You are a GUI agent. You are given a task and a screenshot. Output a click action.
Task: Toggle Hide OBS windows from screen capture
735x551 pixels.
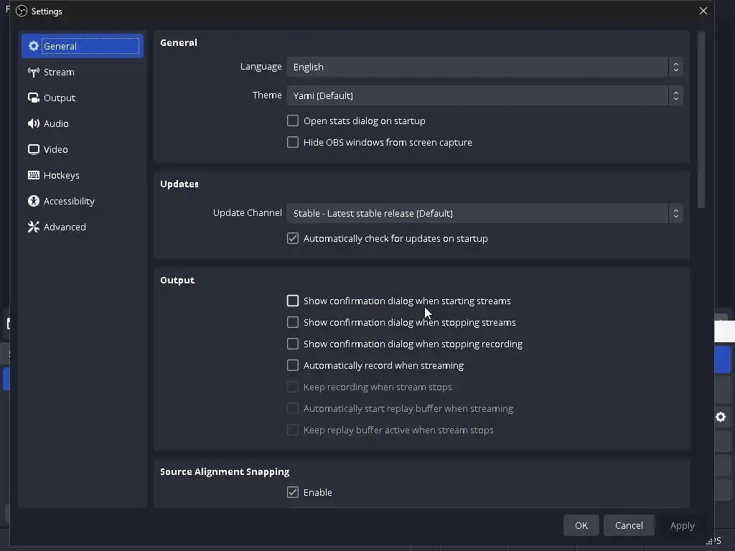pyautogui.click(x=293, y=142)
